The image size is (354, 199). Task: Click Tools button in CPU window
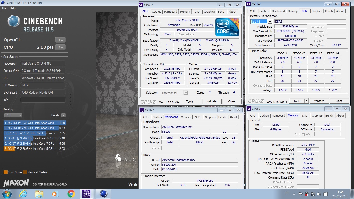[x=189, y=101]
